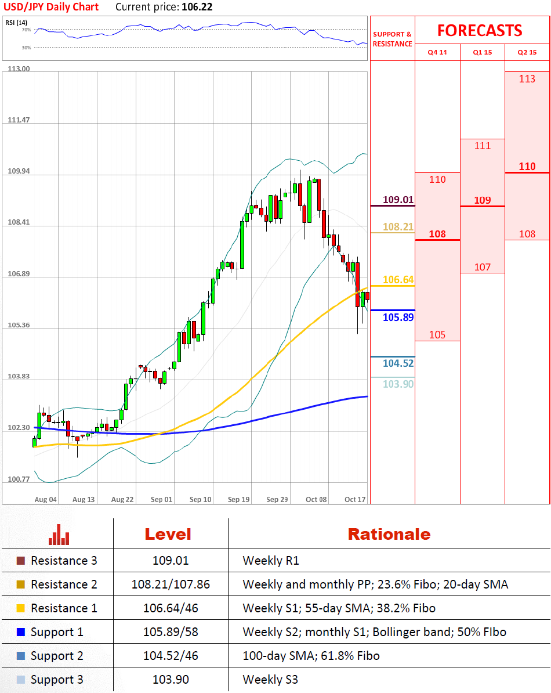Click the RSI (14) indicator label
The width and height of the screenshot is (551, 693).
(x=16, y=23)
